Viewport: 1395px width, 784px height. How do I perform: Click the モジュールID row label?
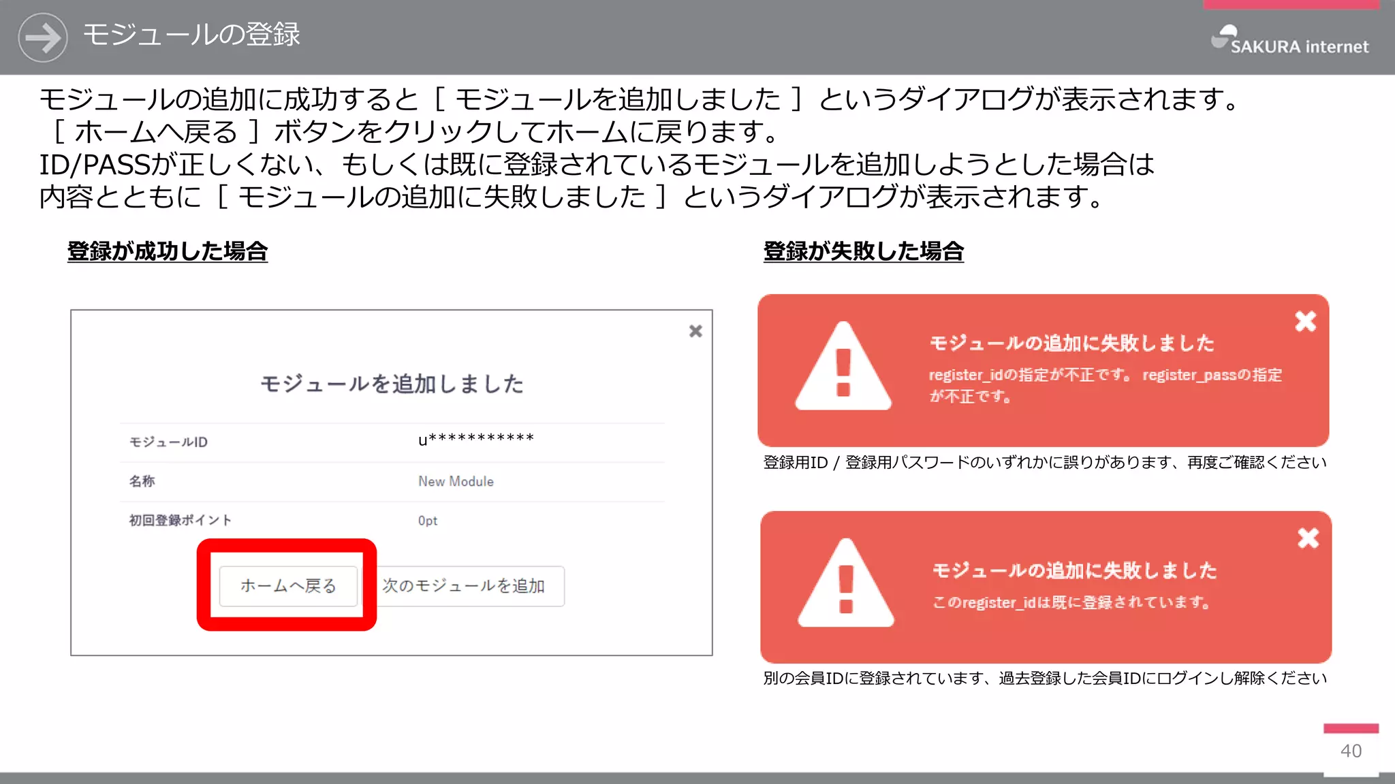coord(168,442)
